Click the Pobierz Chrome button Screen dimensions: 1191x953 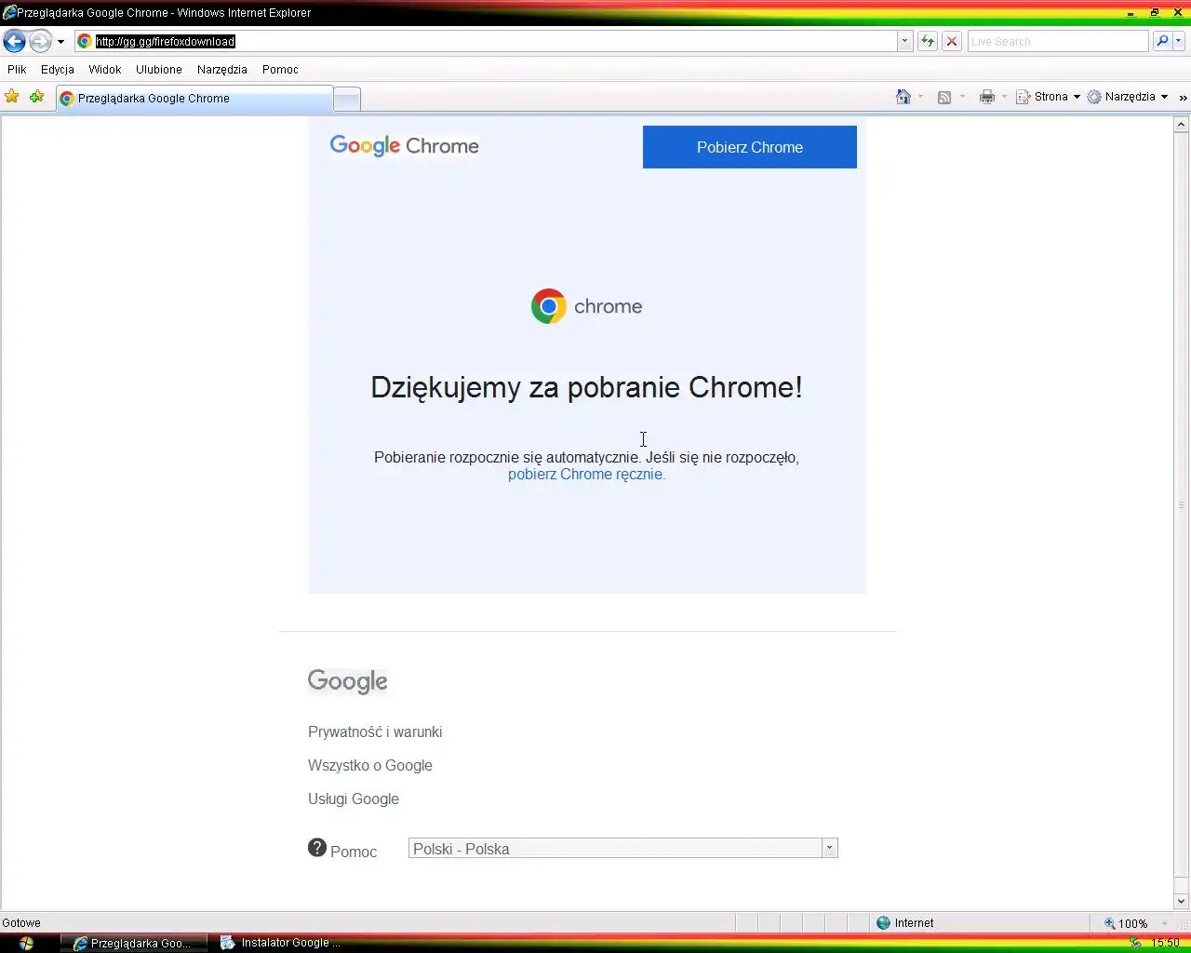coord(750,147)
